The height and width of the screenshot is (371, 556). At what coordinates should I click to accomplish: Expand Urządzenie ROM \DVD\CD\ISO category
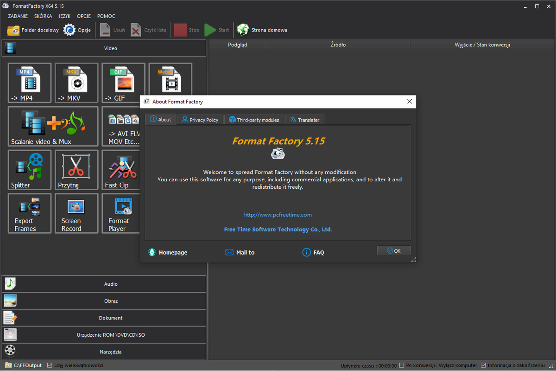pyautogui.click(x=104, y=335)
